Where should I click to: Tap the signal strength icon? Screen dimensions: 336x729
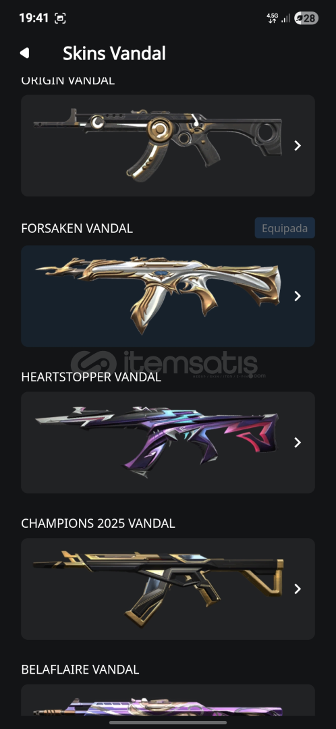click(x=285, y=19)
